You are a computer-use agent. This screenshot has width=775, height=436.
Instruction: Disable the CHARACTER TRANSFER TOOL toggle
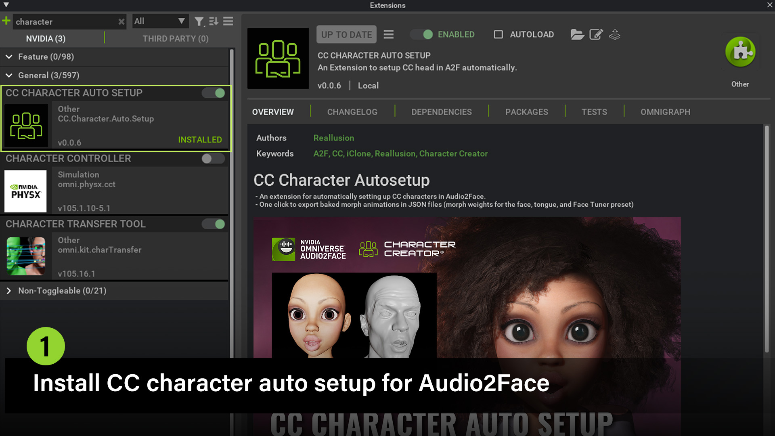[213, 224]
